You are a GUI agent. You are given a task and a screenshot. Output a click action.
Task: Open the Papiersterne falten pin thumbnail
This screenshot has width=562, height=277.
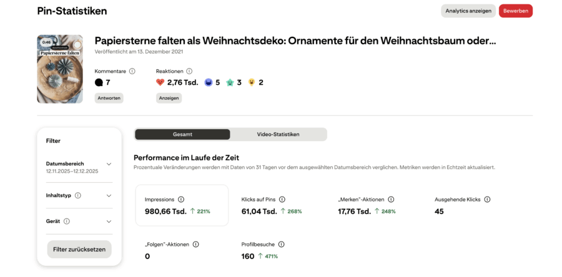(60, 69)
